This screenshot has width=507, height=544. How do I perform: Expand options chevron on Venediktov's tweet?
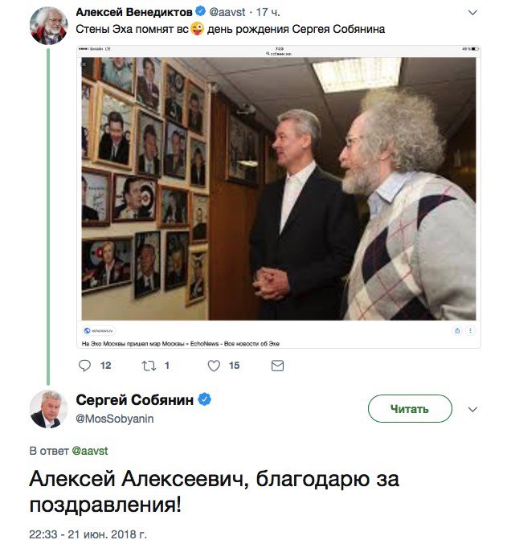tap(472, 13)
